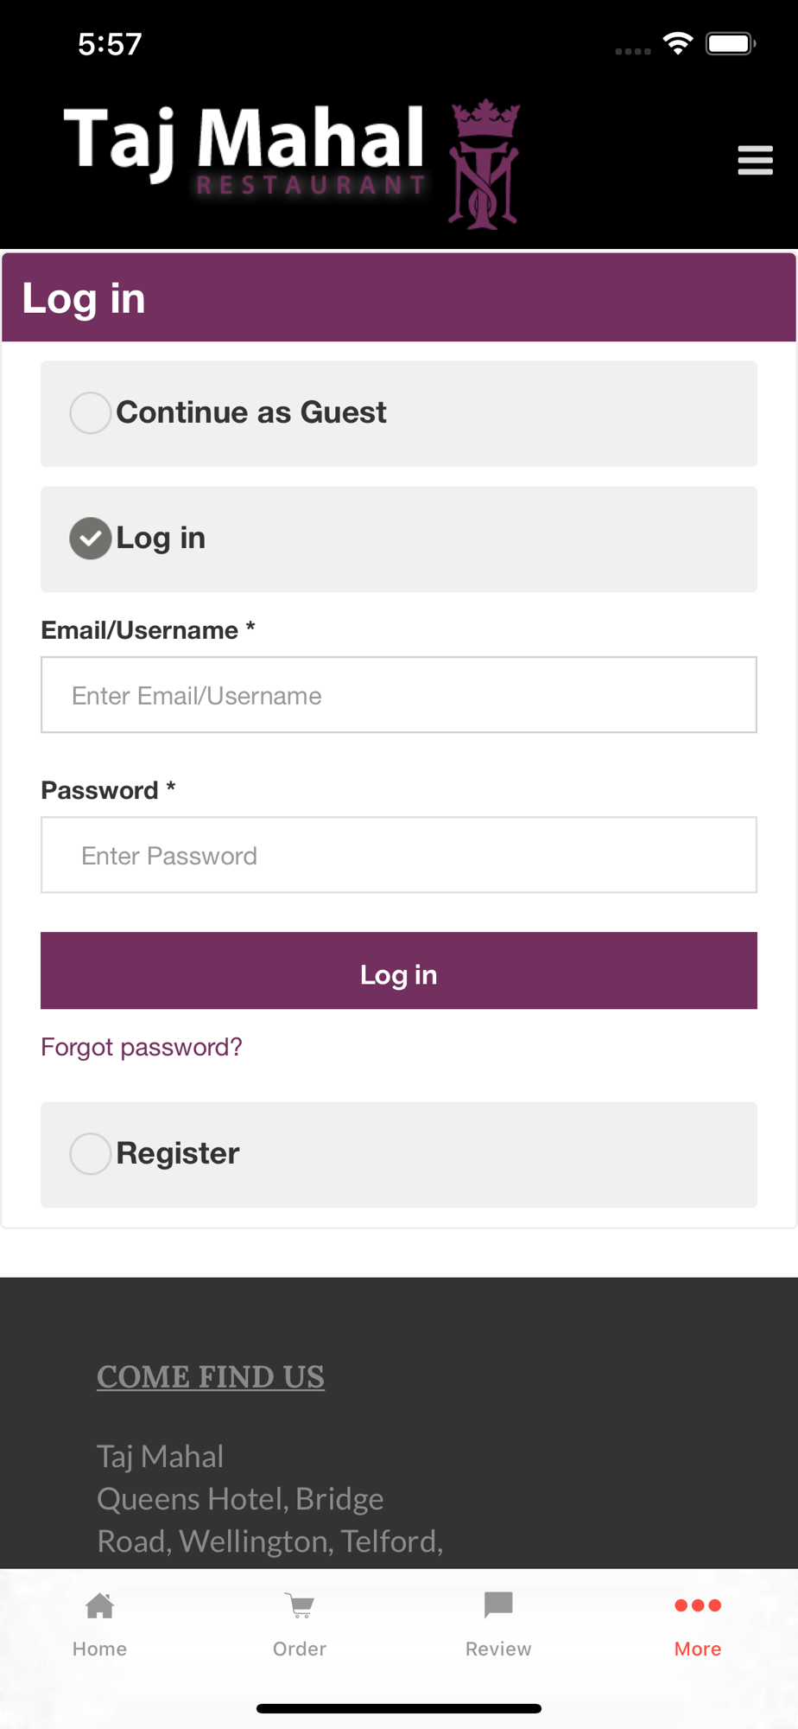798x1729 pixels.
Task: Tap the COME FIND US heading link
Action: tap(211, 1376)
